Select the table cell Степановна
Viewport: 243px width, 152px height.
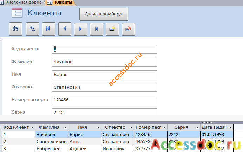click(118, 141)
